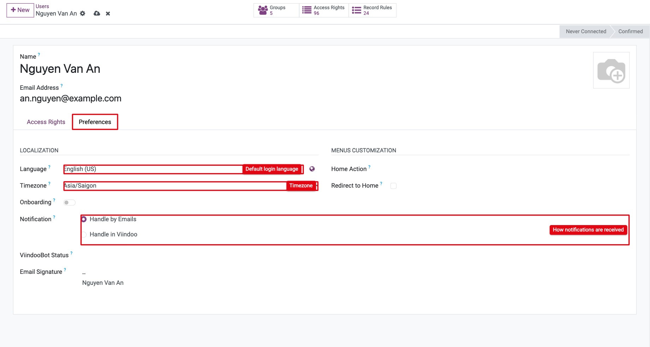This screenshot has width=650, height=347.
Task: Tick the Redirect to Home checkbox
Action: (393, 186)
